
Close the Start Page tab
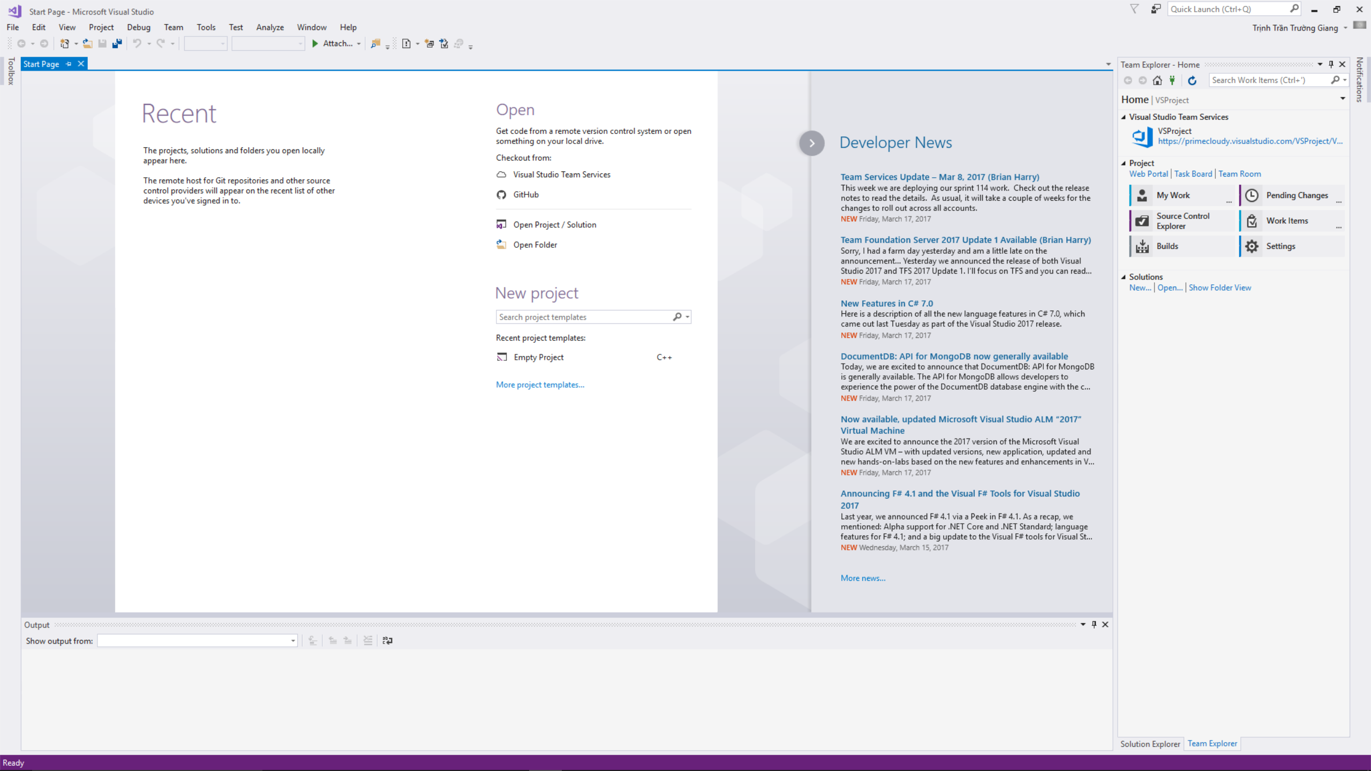(x=81, y=64)
